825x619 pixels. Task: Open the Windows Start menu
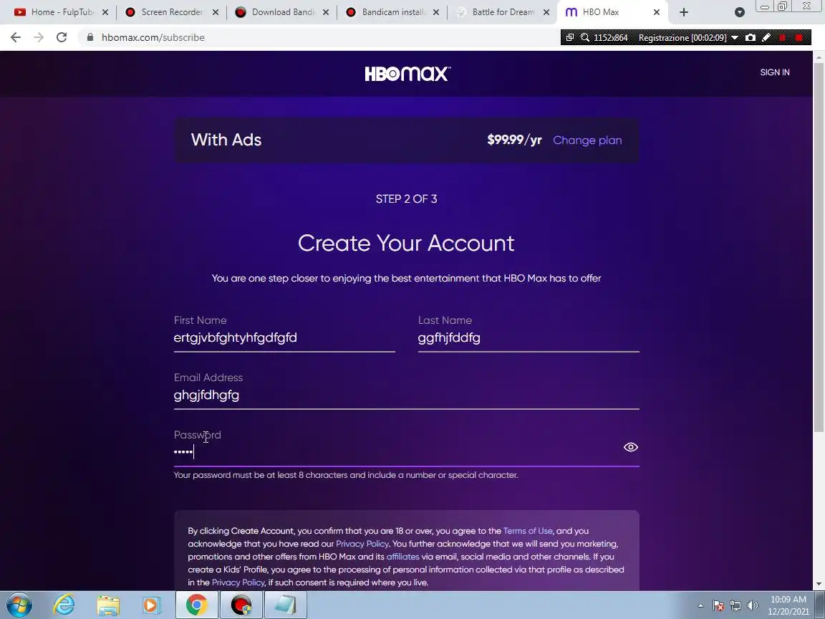(x=19, y=605)
